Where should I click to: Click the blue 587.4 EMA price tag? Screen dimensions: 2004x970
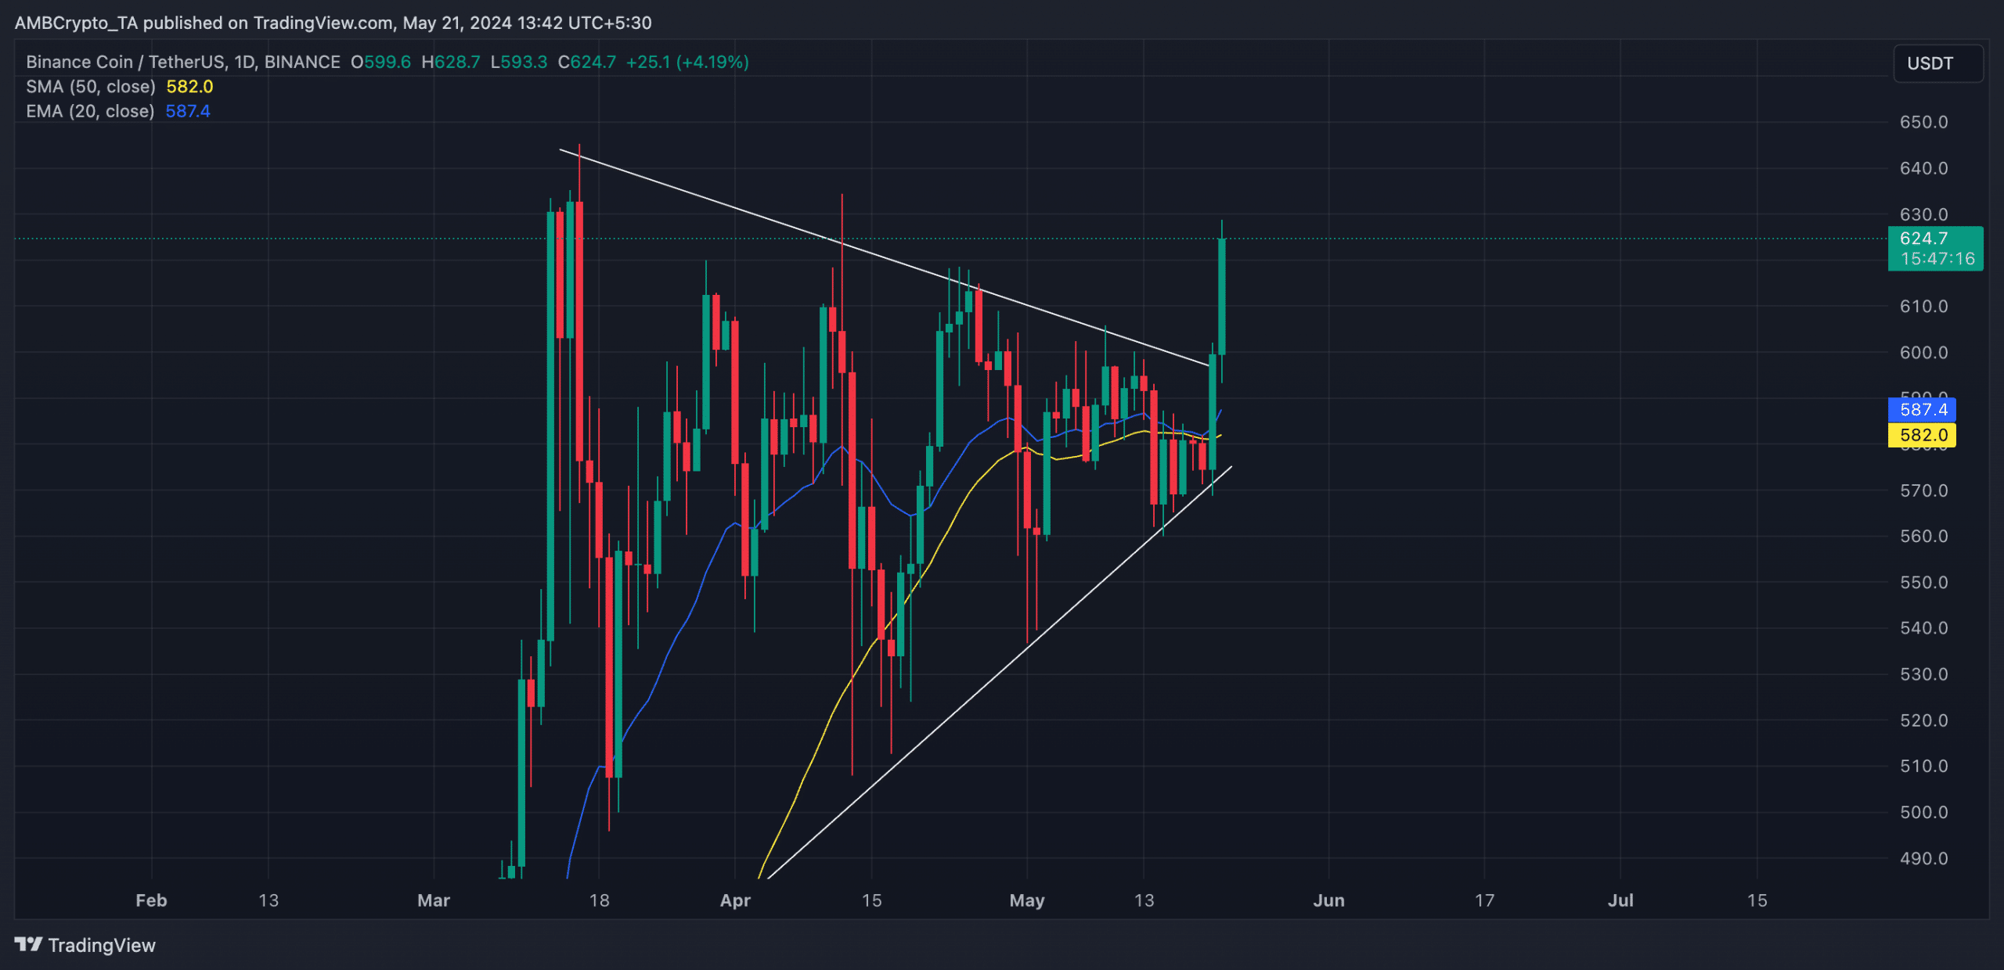tap(1922, 409)
